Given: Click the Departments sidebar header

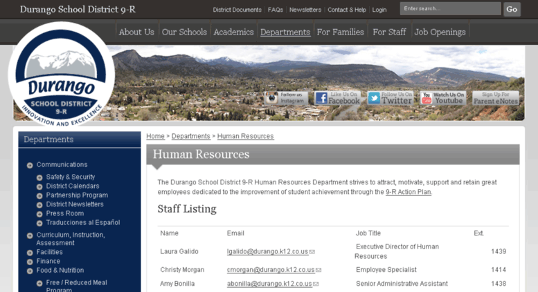Looking at the screenshot, I should (79, 139).
